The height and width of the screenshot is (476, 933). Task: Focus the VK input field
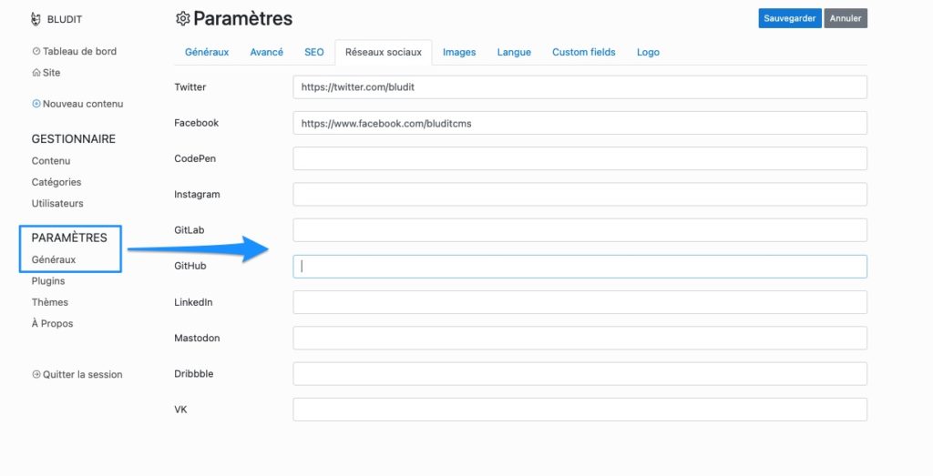click(x=579, y=410)
